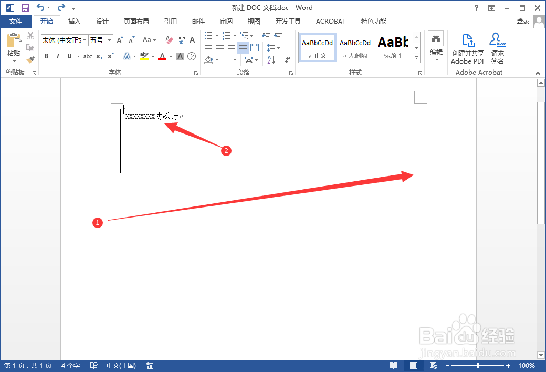Switch to read mode view icon

[x=393, y=365]
